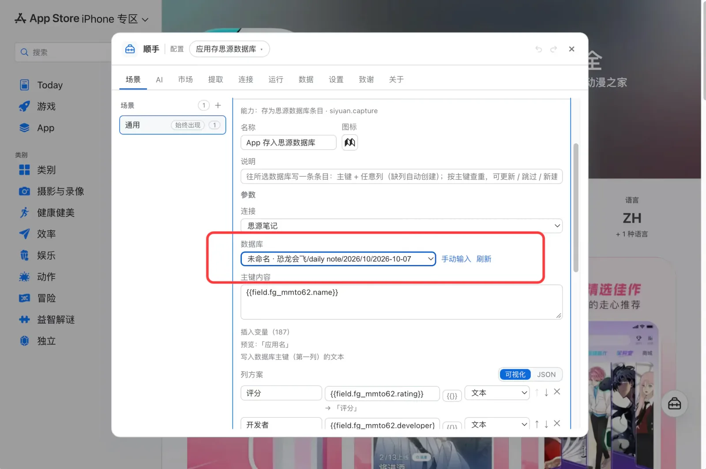Switch column scheme to JSON mode
Viewport: 706px width, 469px height.
(x=546, y=374)
